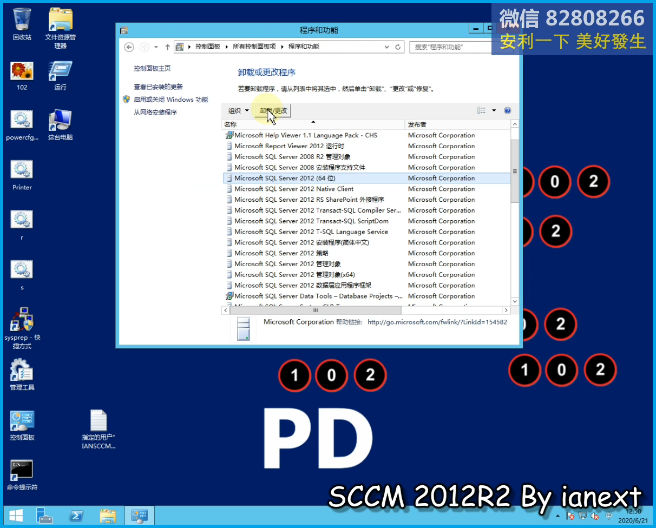Click the vertical scrollbar thumb in the program list
Viewport: 656px width, 528px height.
pos(515,171)
